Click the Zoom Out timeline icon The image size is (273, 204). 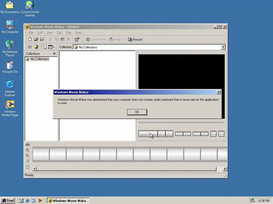click(x=27, y=156)
